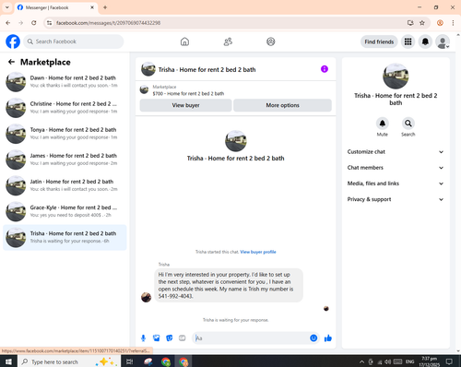
Task: Click the Aa message input field
Action: [251, 338]
